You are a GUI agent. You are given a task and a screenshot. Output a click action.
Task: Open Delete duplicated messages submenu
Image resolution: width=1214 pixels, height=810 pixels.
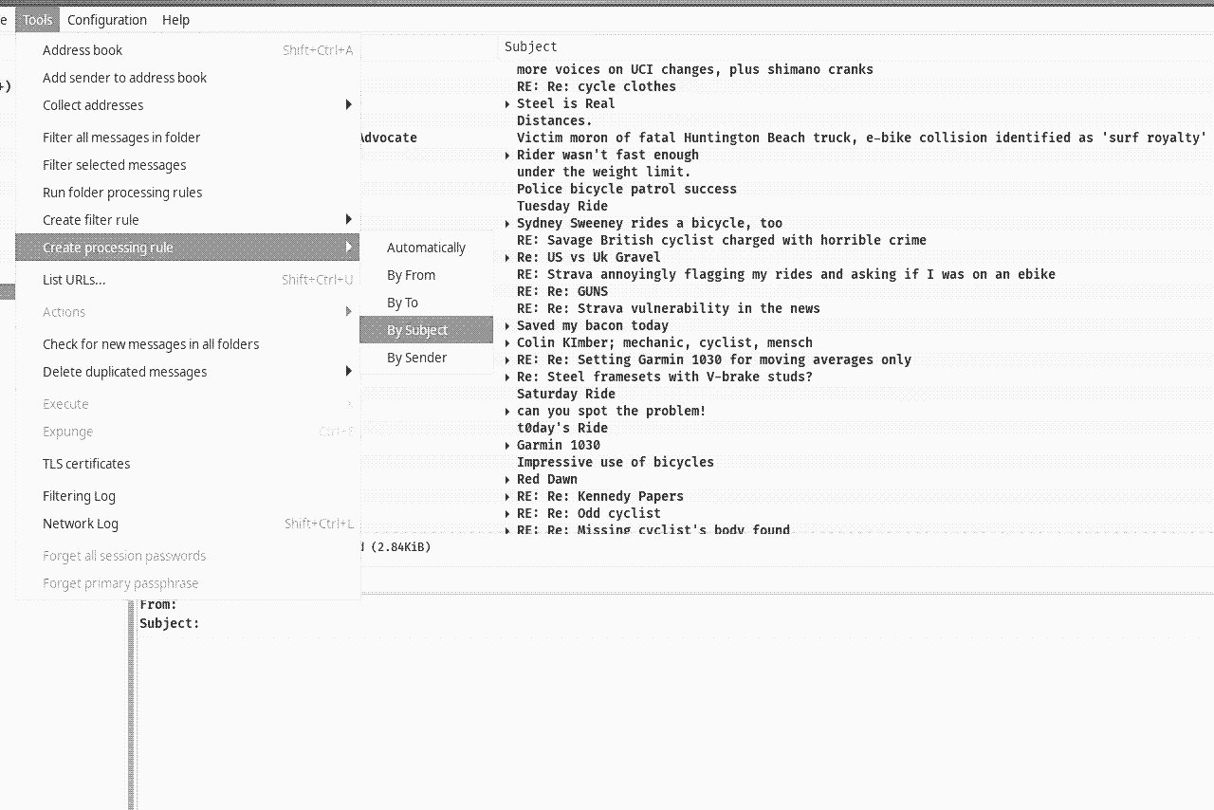click(x=188, y=372)
